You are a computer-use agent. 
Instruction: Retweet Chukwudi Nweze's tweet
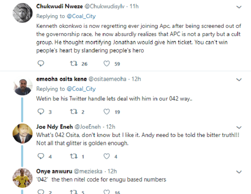(x=73, y=64)
